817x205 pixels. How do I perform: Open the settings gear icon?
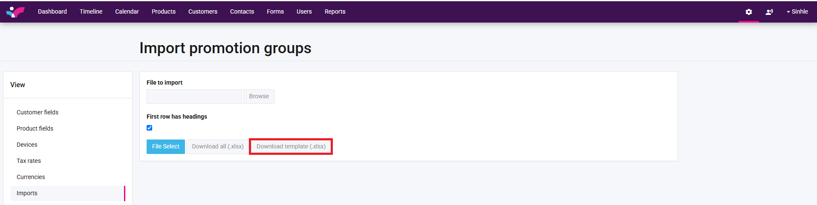coord(748,12)
